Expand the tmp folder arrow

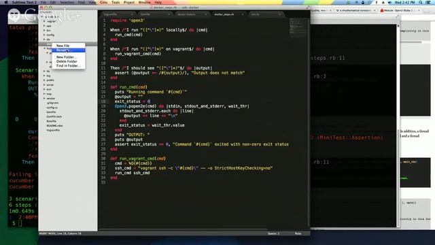pos(44,94)
